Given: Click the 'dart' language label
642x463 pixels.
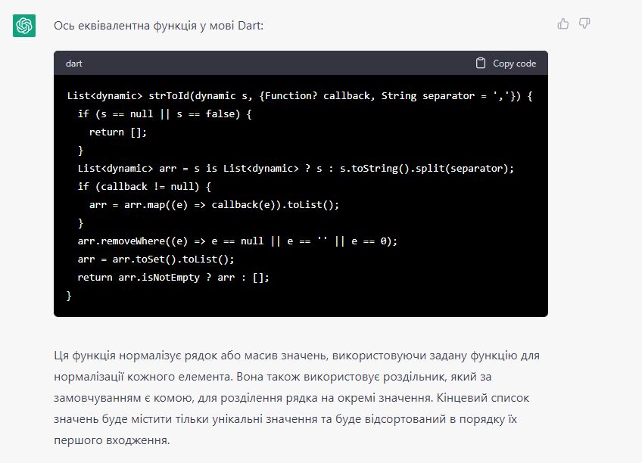Looking at the screenshot, I should 74,64.
